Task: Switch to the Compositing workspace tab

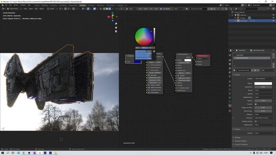Action: coord(110,6)
